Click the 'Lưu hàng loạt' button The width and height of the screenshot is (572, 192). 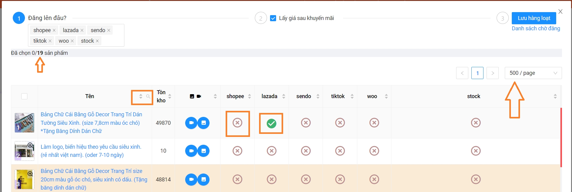[534, 18]
